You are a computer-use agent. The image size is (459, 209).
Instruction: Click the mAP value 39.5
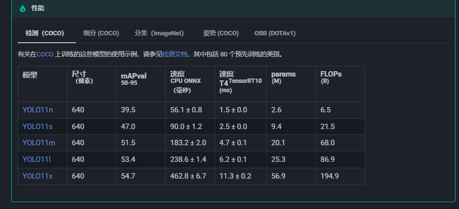(128, 110)
